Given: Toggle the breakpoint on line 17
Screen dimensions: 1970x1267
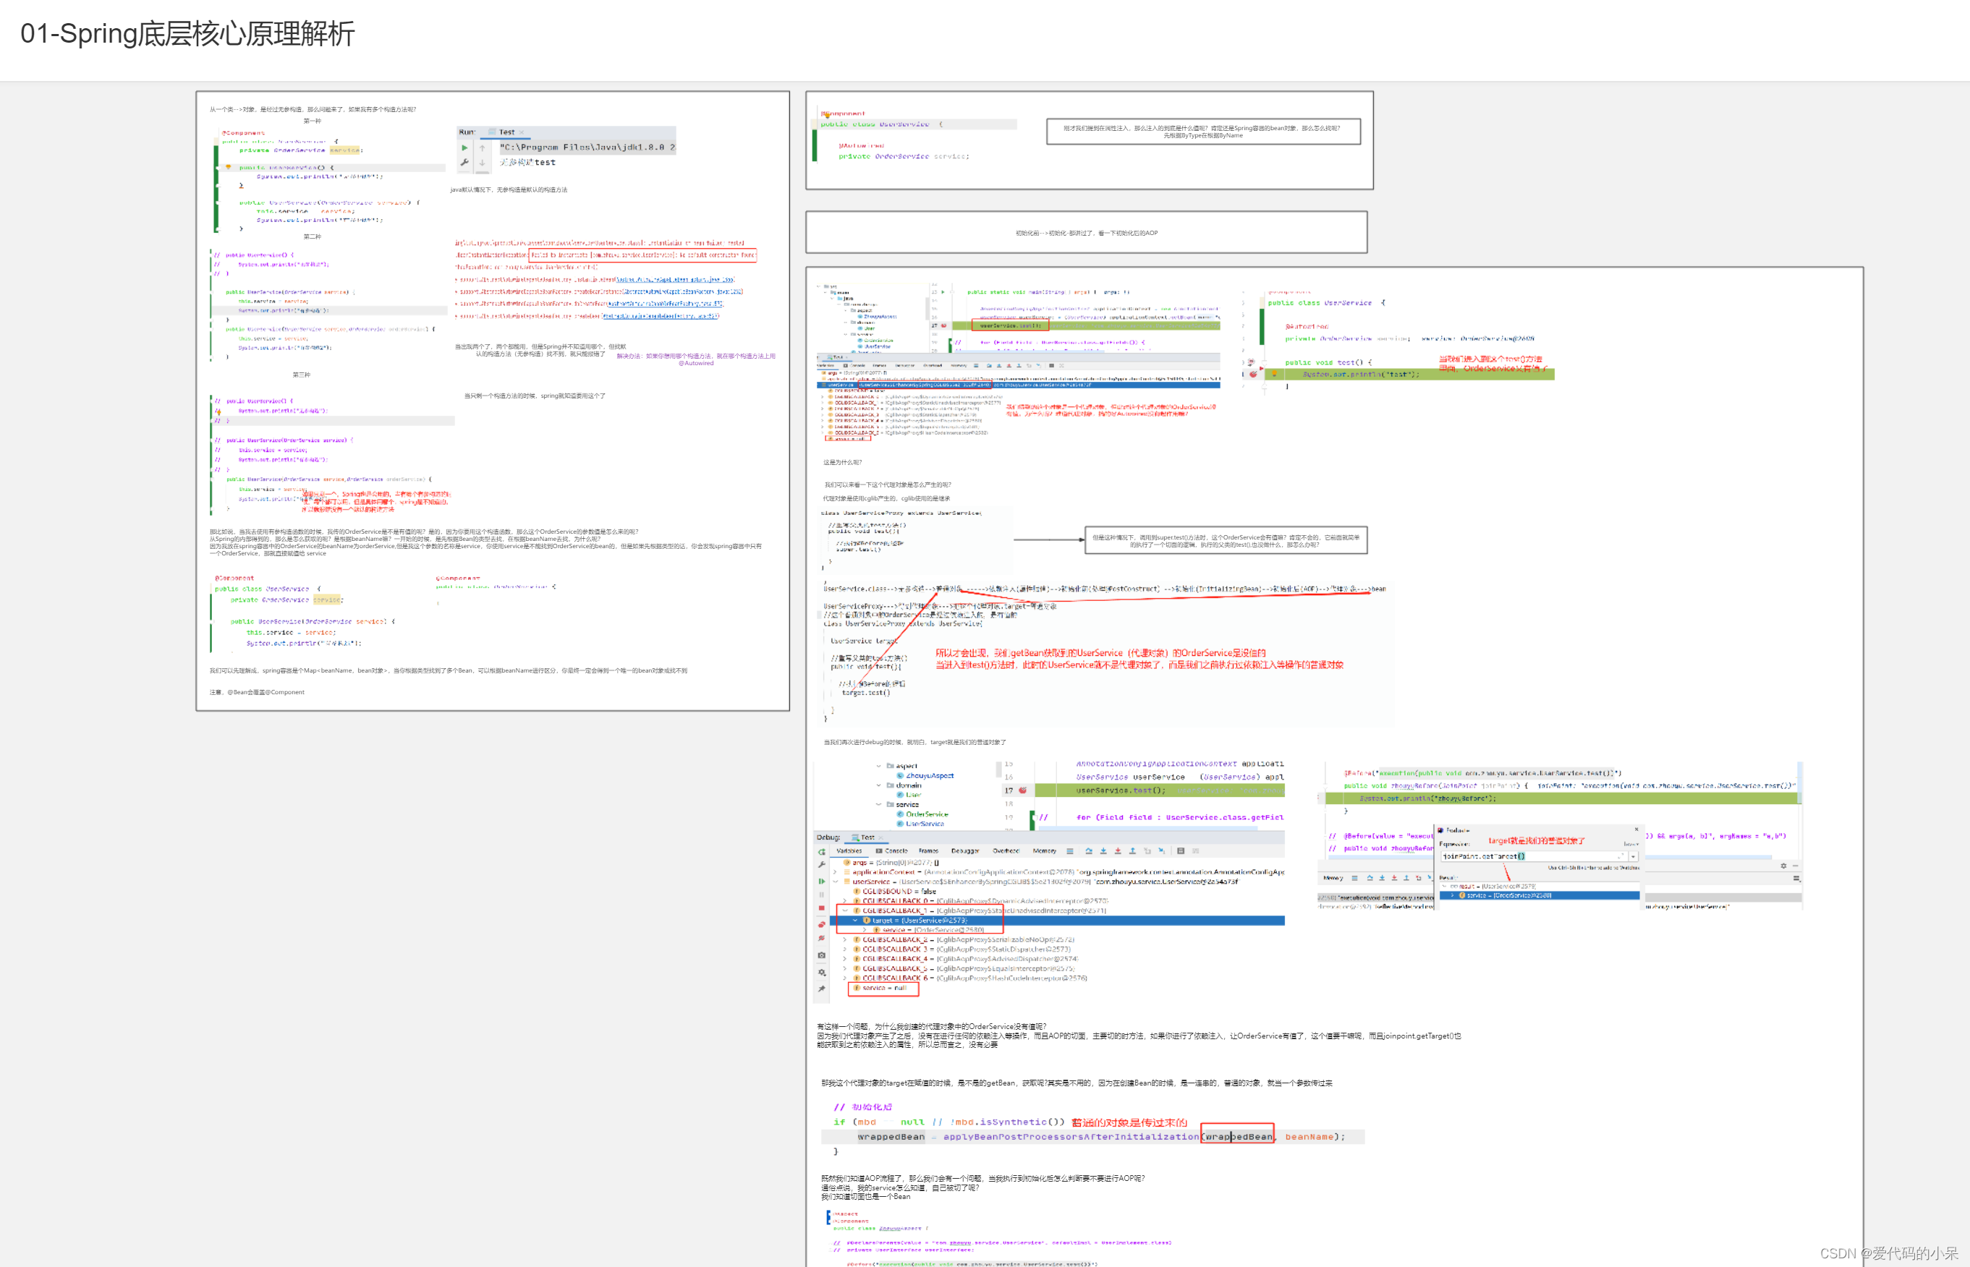Looking at the screenshot, I should [x=1023, y=790].
